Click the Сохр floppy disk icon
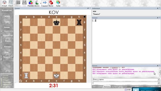Viewport: 161px width, 91px height. click(24, 3)
